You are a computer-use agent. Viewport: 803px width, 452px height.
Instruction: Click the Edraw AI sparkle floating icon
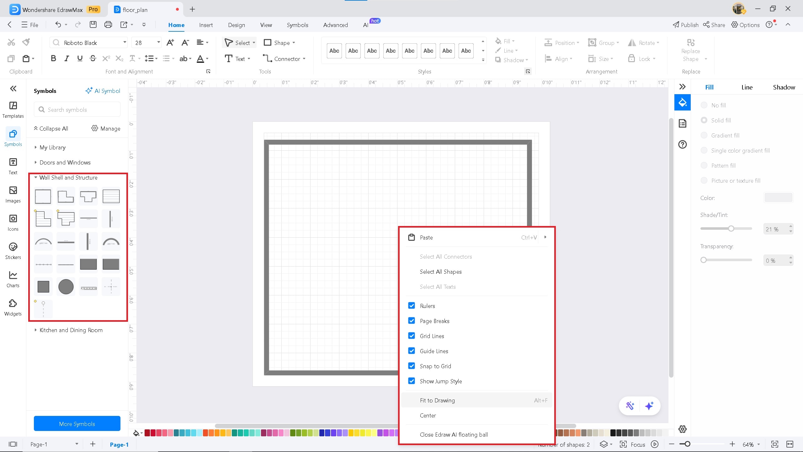point(649,406)
